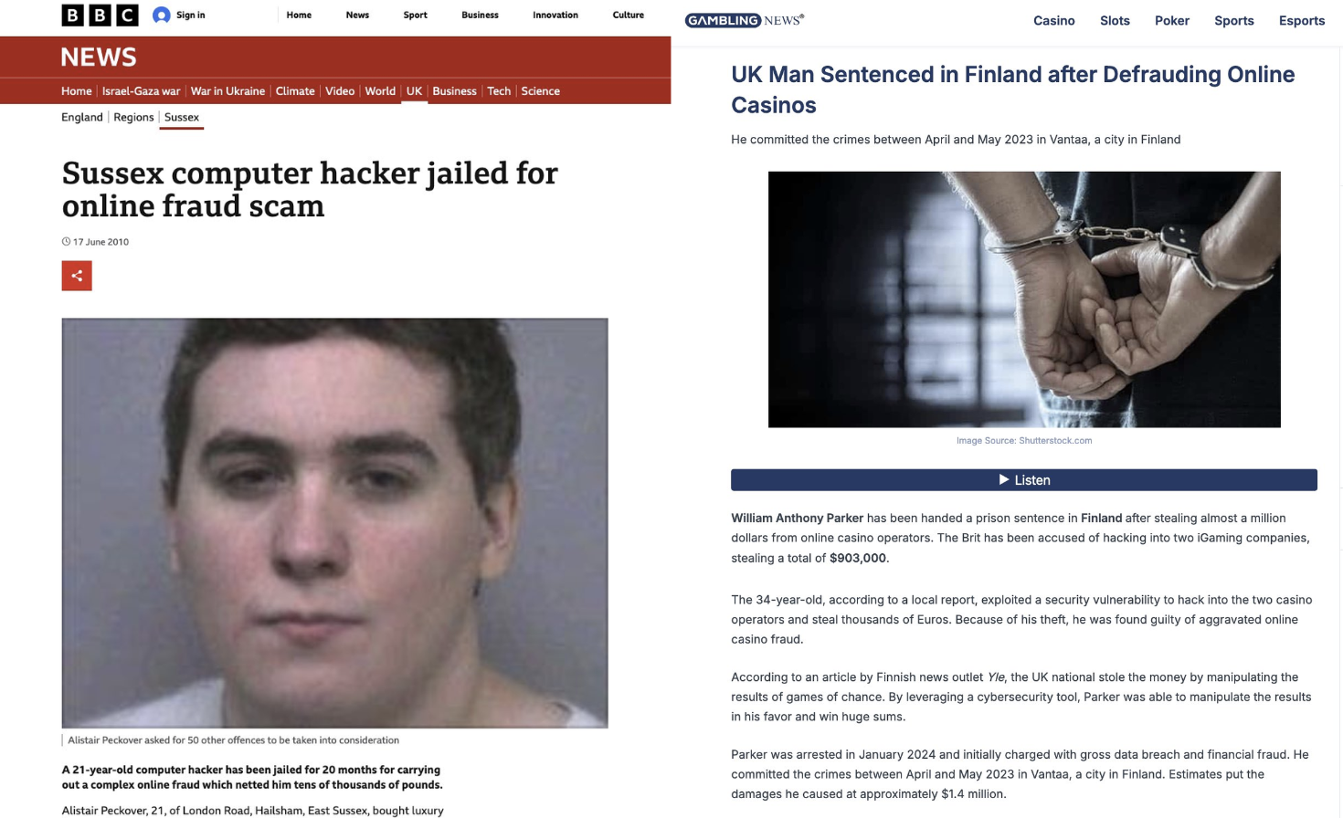
Task: Click the red share icon button
Action: coord(77,276)
